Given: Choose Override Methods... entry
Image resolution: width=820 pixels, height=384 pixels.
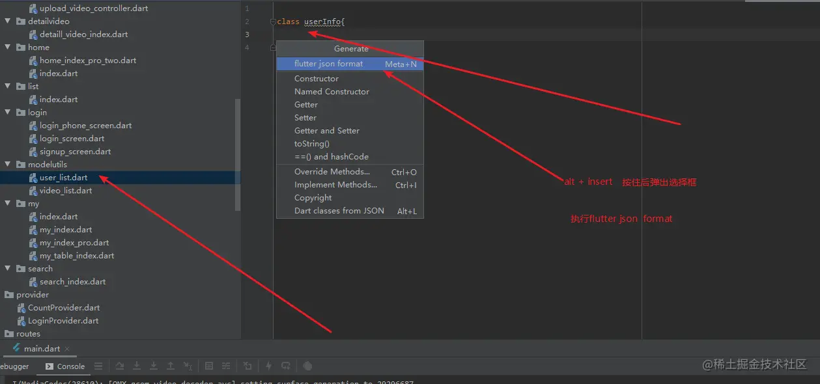Looking at the screenshot, I should pos(350,172).
